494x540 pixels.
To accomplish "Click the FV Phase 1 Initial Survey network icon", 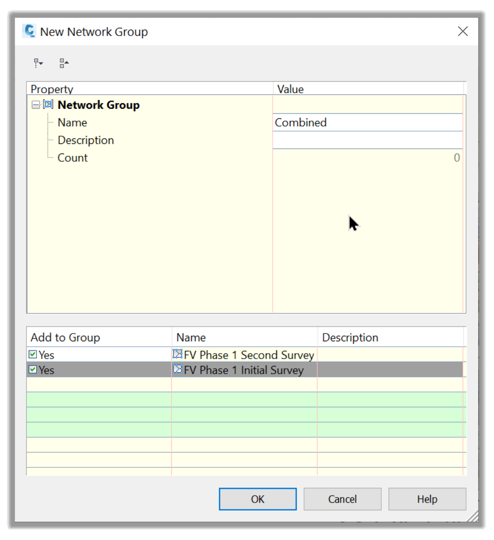I will coord(177,369).
